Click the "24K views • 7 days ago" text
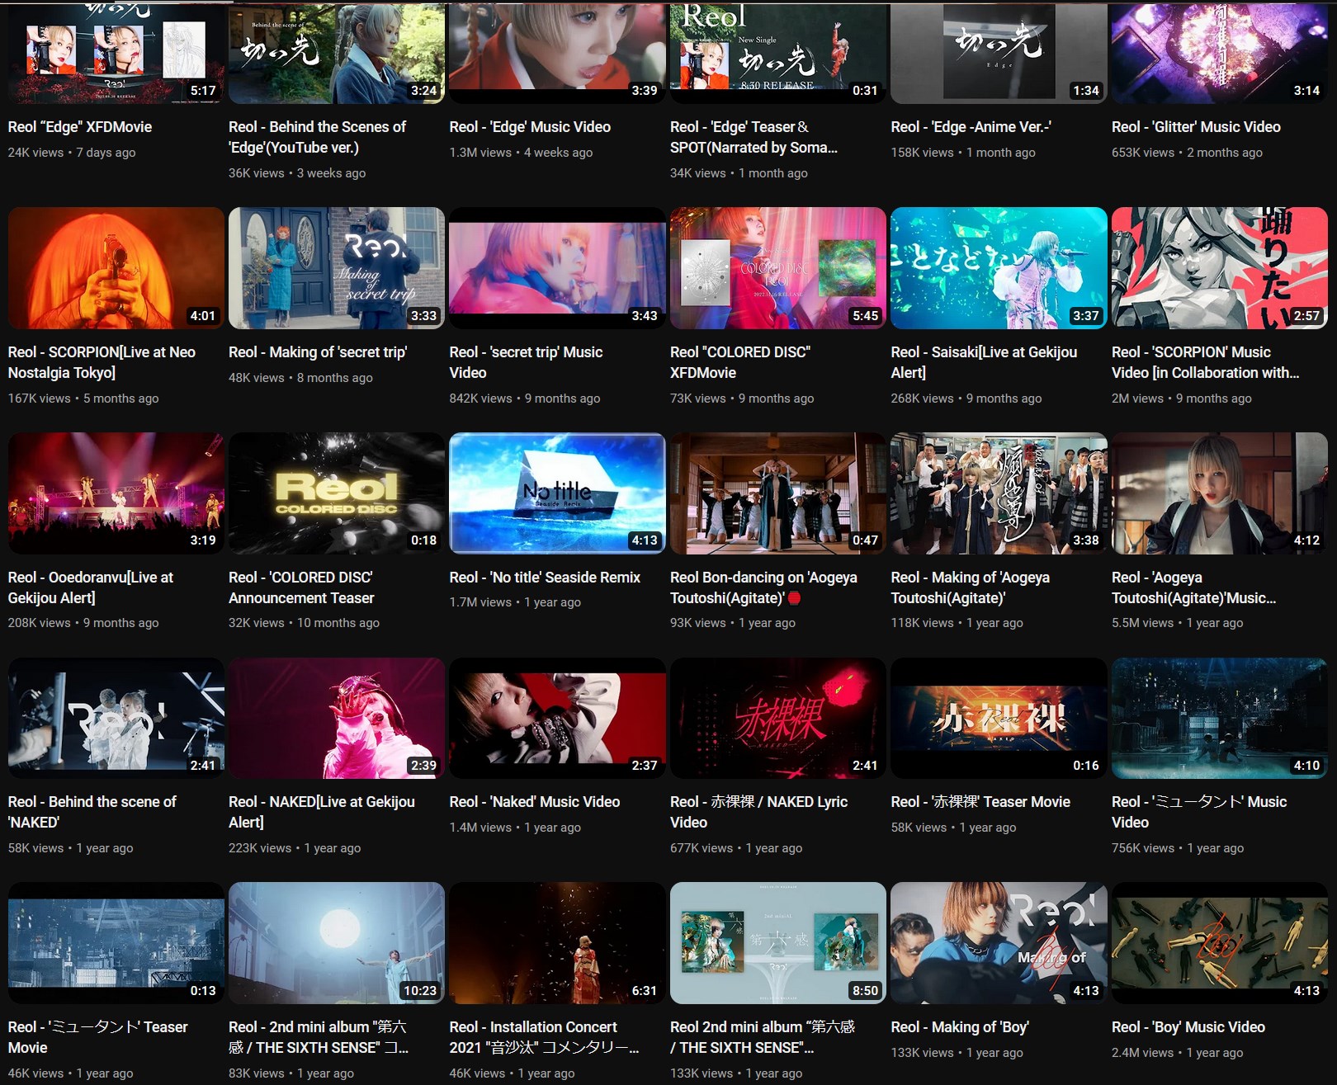Viewport: 1337px width, 1085px height. (x=72, y=153)
